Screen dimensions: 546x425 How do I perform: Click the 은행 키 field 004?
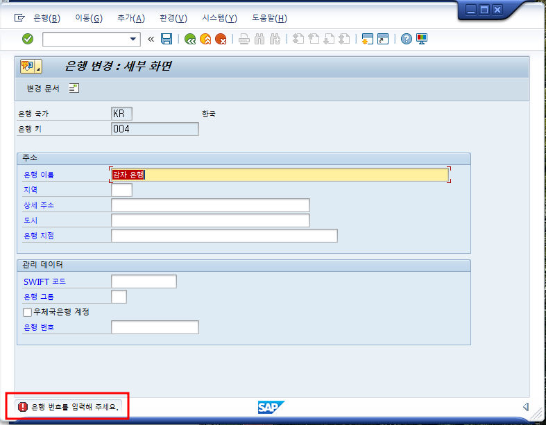[x=155, y=129]
